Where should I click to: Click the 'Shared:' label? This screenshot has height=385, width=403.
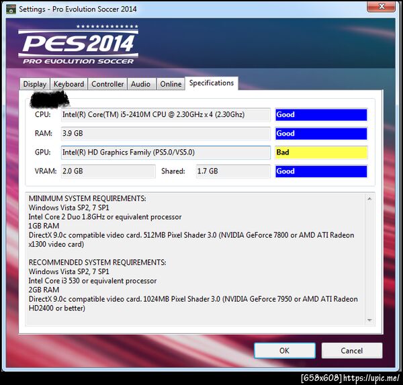coord(173,171)
